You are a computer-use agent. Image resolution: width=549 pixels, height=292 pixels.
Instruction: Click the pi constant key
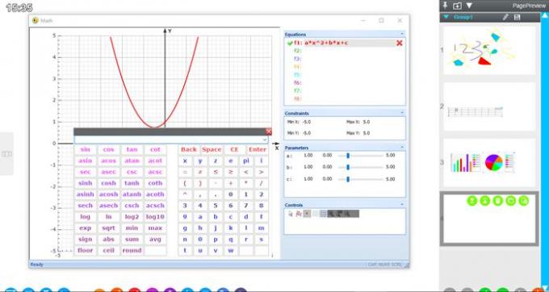pos(246,161)
